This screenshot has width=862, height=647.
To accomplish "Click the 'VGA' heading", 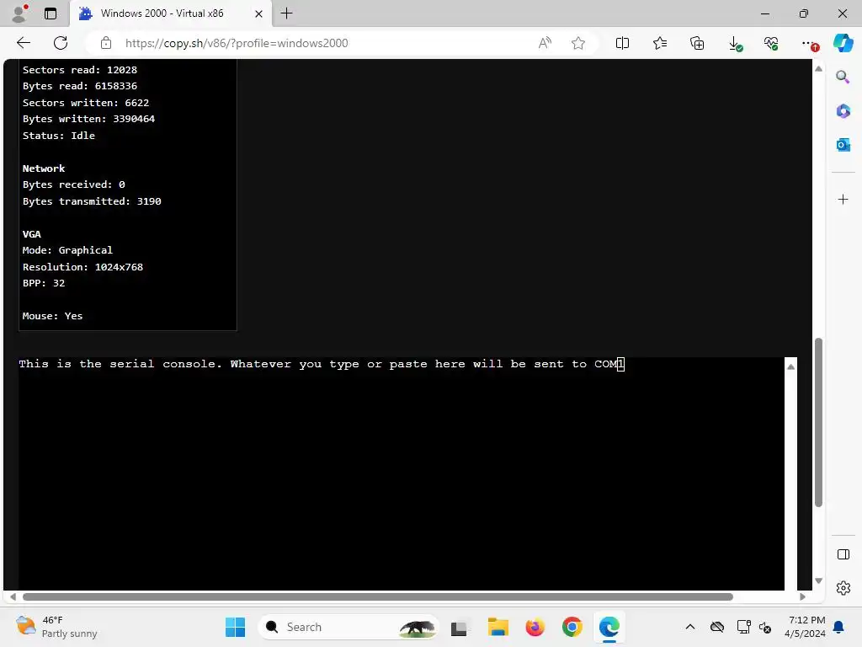I will [x=31, y=234].
